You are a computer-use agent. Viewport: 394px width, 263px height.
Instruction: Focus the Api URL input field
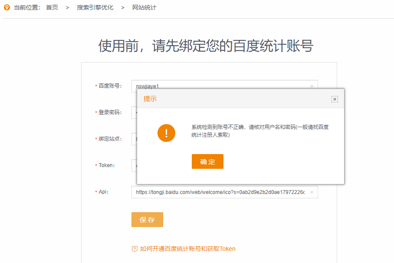(x=225, y=192)
